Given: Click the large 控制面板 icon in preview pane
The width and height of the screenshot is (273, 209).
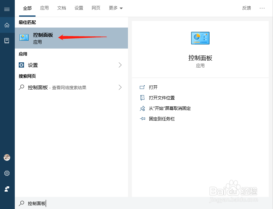Looking at the screenshot, I should [x=200, y=38].
